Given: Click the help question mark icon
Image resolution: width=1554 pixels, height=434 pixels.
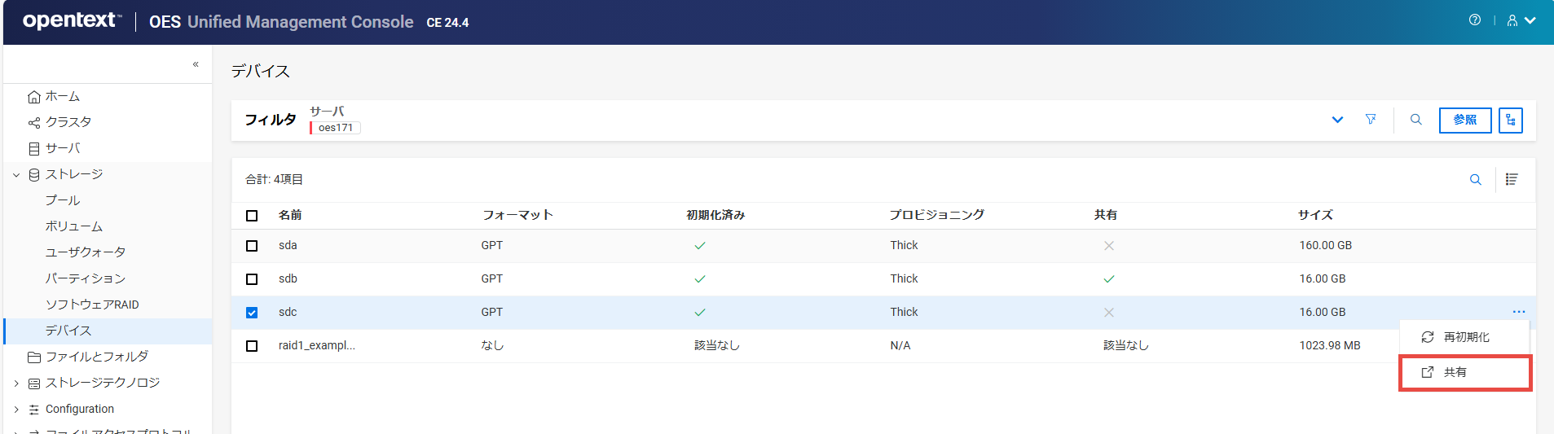Looking at the screenshot, I should click(x=1475, y=20).
